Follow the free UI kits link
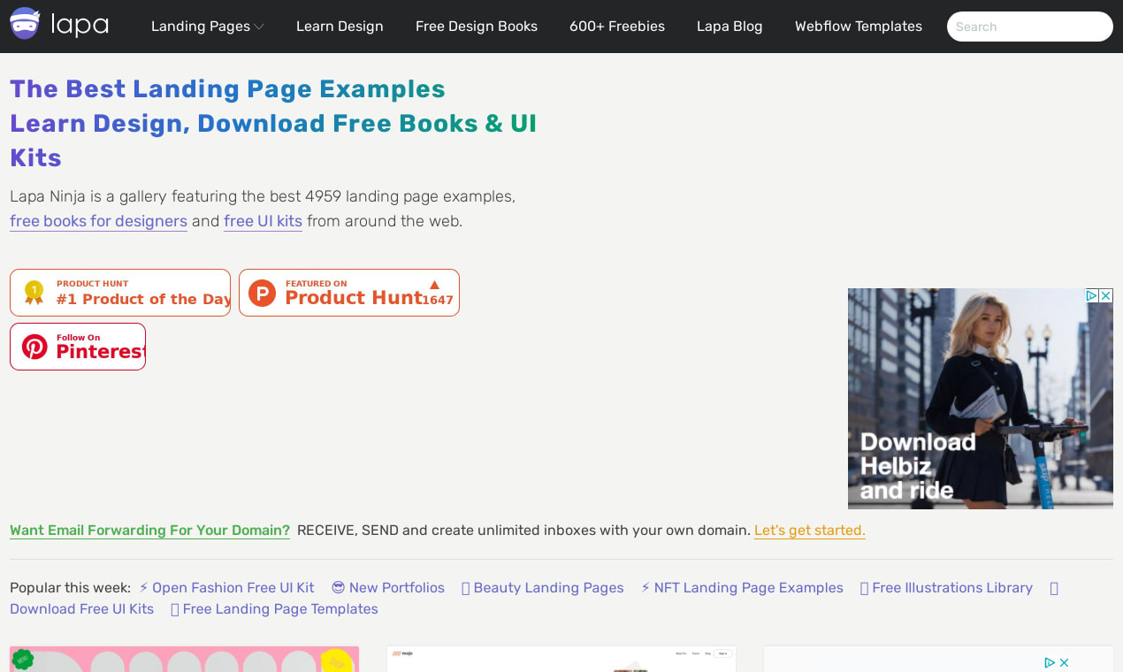 point(263,221)
